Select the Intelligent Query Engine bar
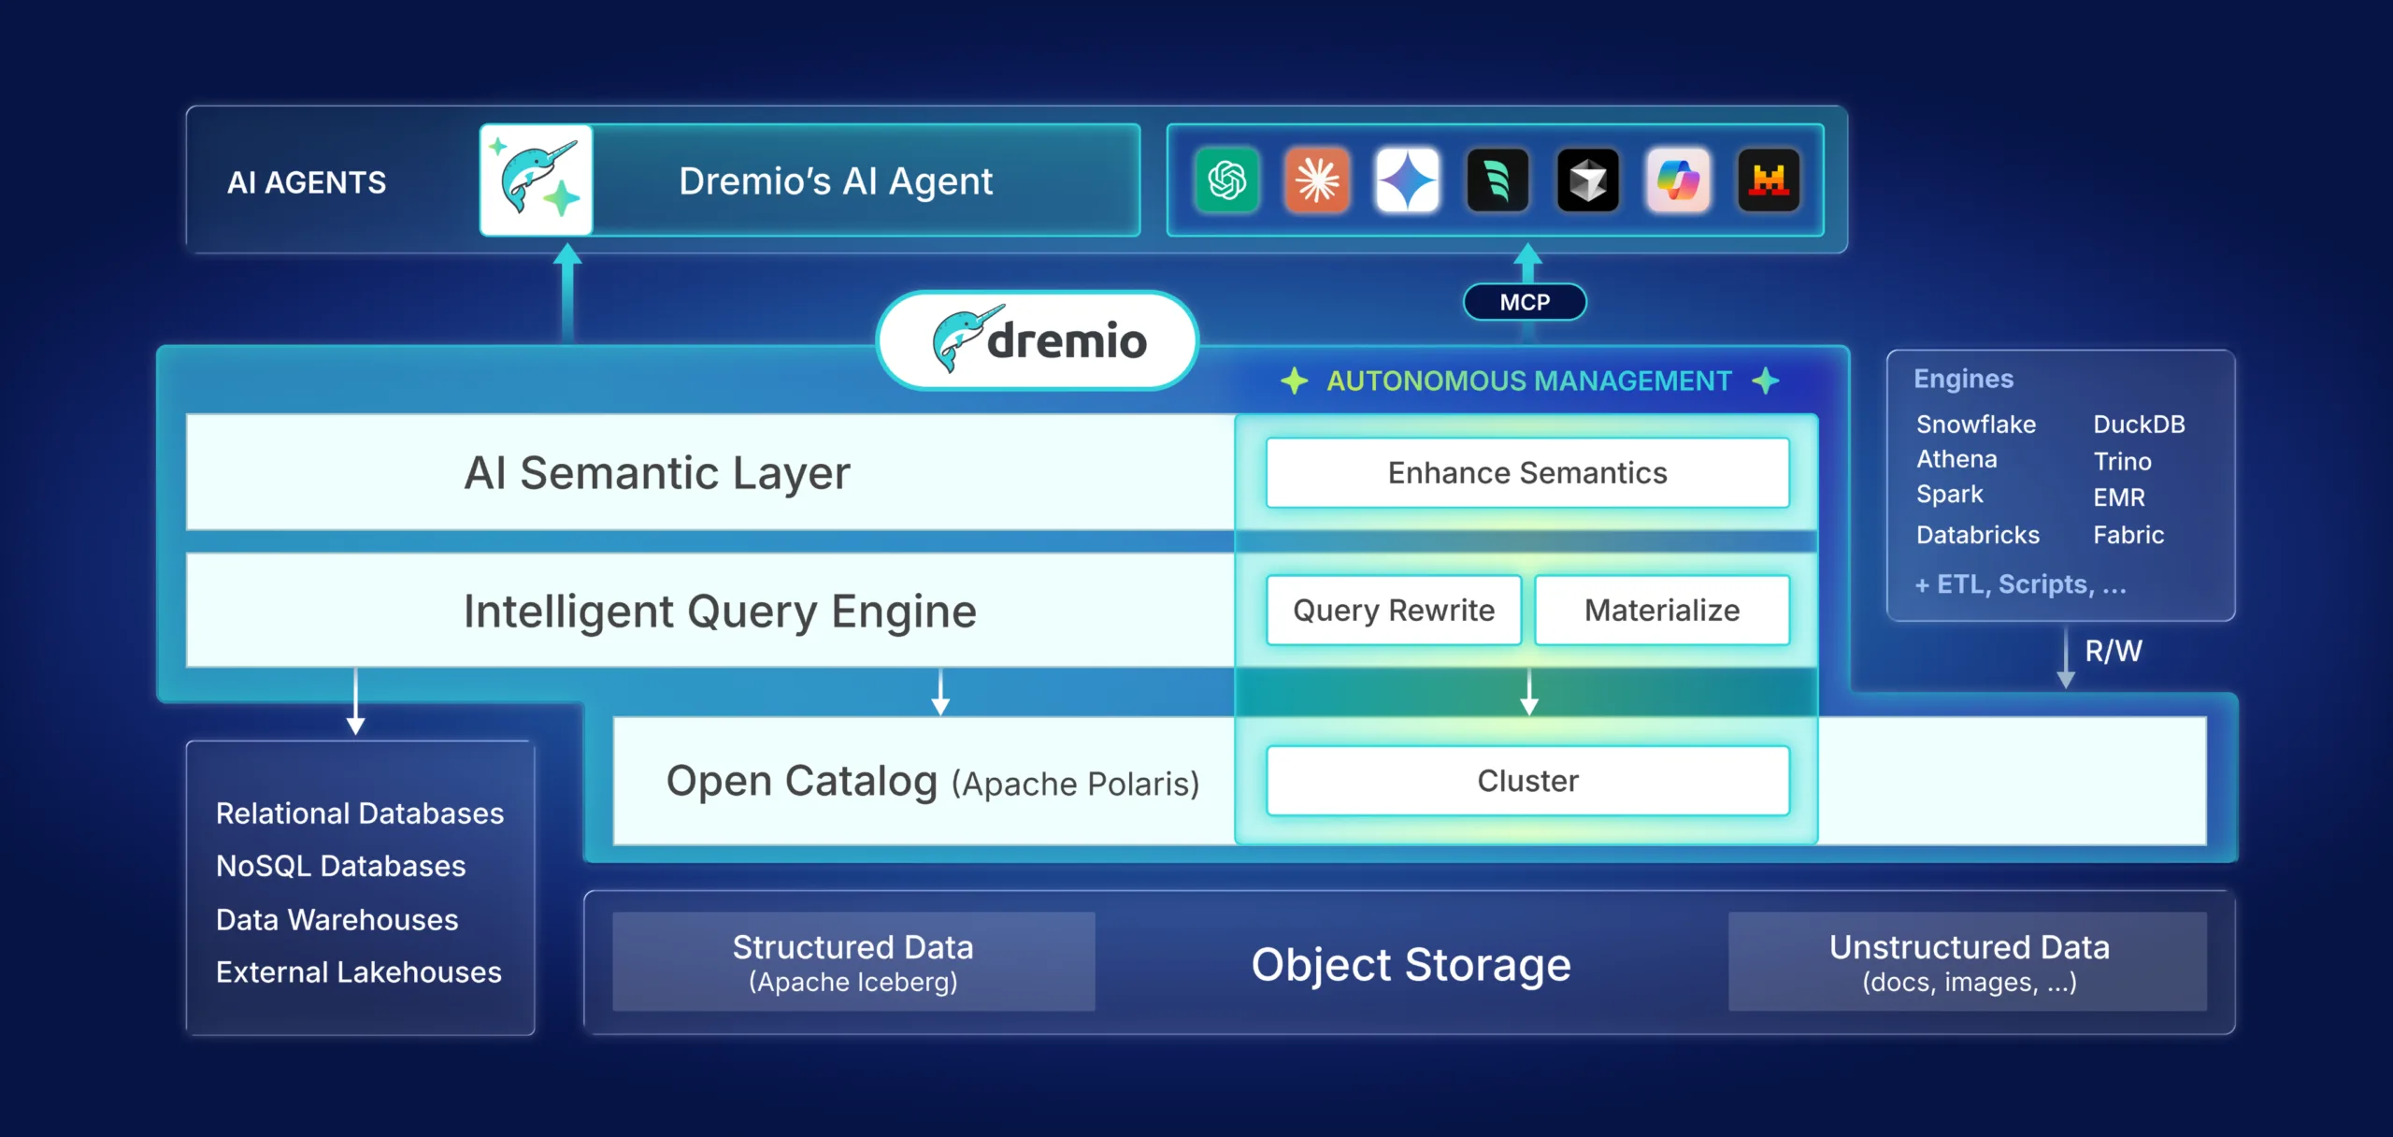2393x1137 pixels. click(720, 612)
